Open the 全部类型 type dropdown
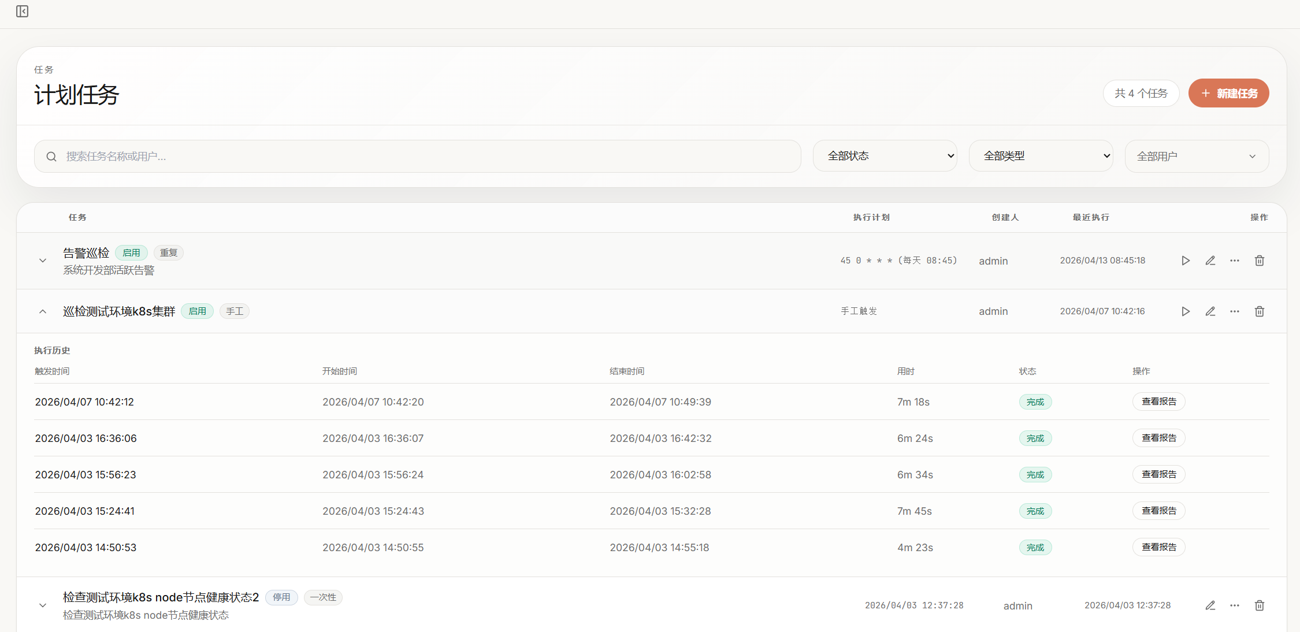 [1041, 156]
